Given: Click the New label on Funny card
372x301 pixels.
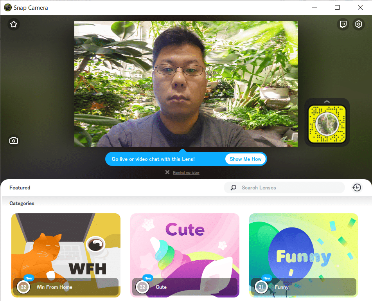Looking at the screenshot, I should coord(267,278).
